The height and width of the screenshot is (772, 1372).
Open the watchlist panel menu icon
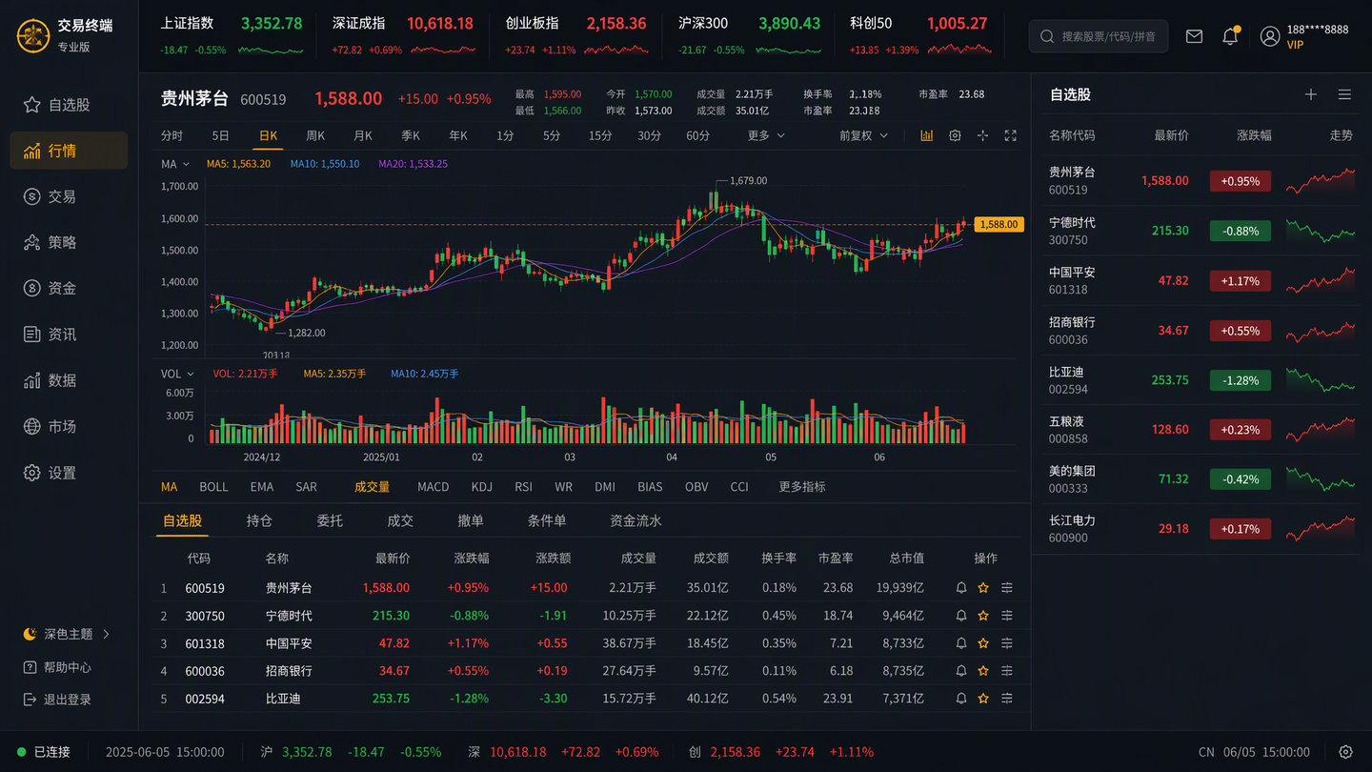click(1344, 94)
